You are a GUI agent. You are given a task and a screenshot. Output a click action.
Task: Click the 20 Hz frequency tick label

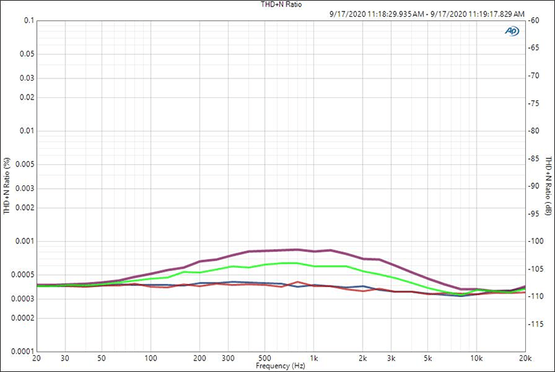[36, 359]
